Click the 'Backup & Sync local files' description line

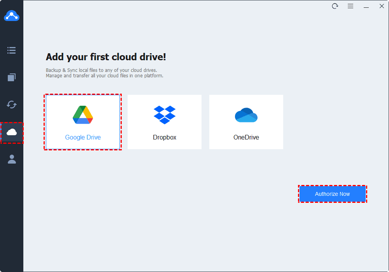tap(102, 70)
